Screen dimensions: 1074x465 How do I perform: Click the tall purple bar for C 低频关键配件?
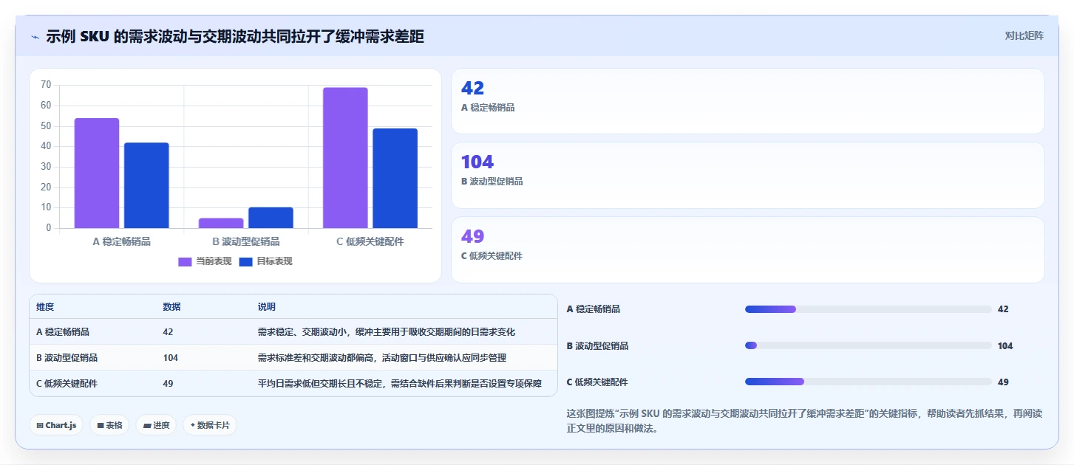coord(345,158)
